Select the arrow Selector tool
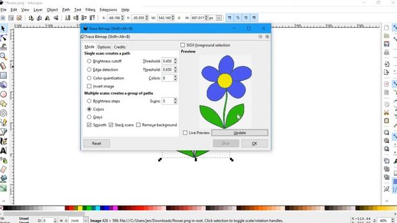Viewport: 397px width, 223px height. 3,28
